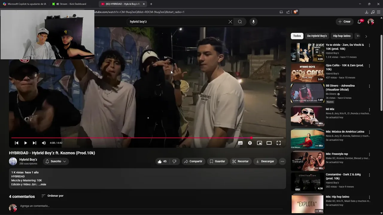The width and height of the screenshot is (383, 215).
Task: Click the red playhead scrubber
Action: point(251,138)
